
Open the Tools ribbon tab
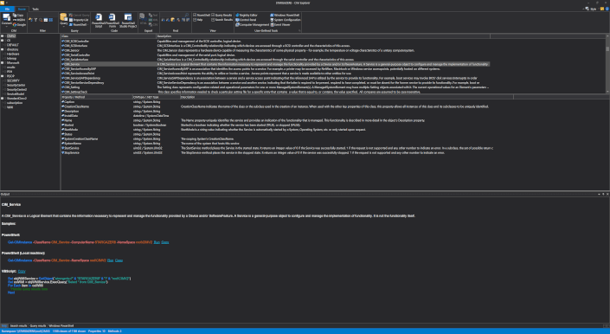point(35,9)
